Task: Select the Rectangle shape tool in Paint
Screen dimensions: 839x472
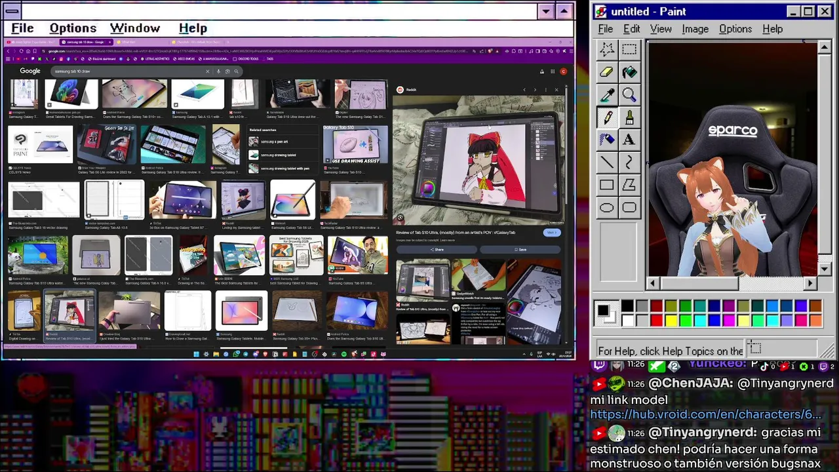Action: 607,186
